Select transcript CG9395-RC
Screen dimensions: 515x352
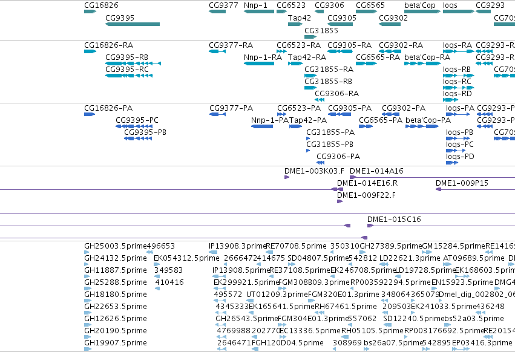(x=129, y=76)
